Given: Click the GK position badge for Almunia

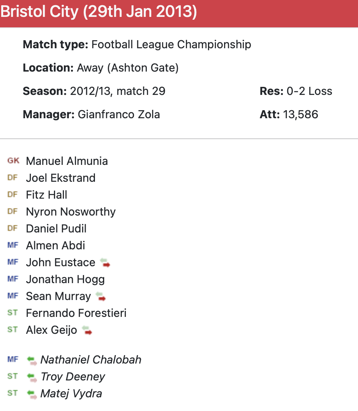Looking at the screenshot, I should pyautogui.click(x=13, y=161).
